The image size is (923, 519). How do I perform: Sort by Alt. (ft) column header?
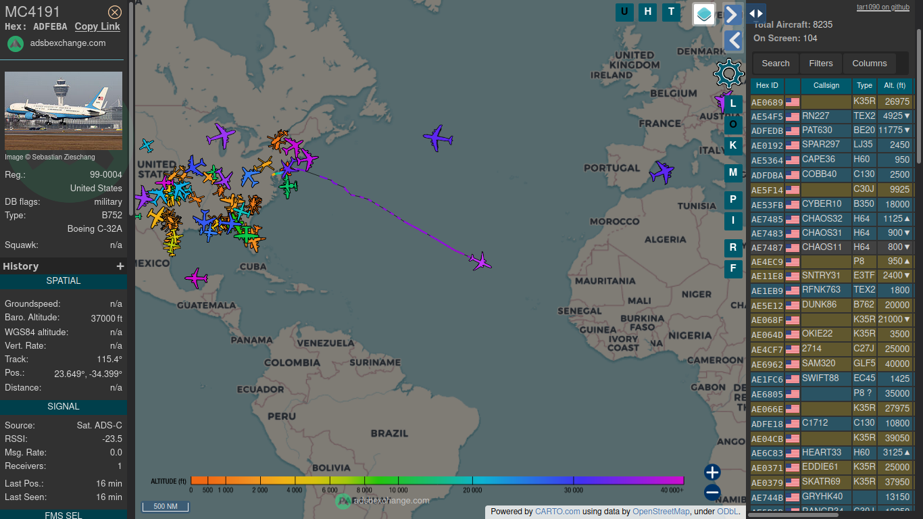pos(895,86)
